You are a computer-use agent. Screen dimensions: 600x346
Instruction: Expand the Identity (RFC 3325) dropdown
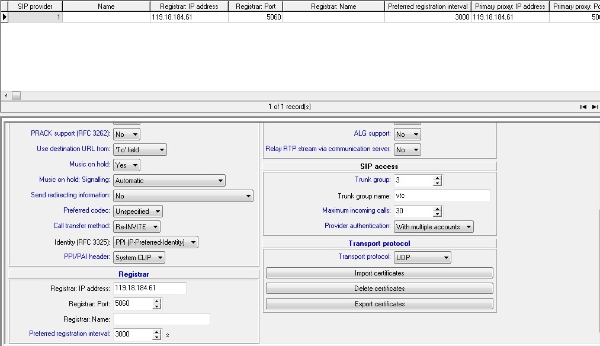point(156,242)
